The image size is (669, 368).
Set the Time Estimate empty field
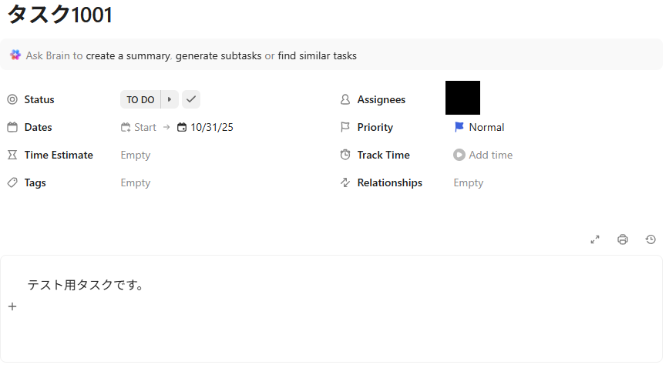pos(136,155)
